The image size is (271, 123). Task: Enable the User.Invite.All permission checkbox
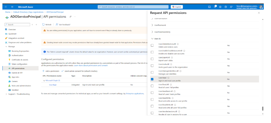(x=152, y=66)
